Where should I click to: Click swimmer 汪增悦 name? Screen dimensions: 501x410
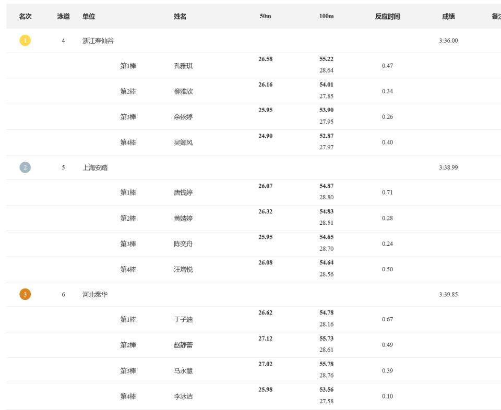[x=183, y=270]
